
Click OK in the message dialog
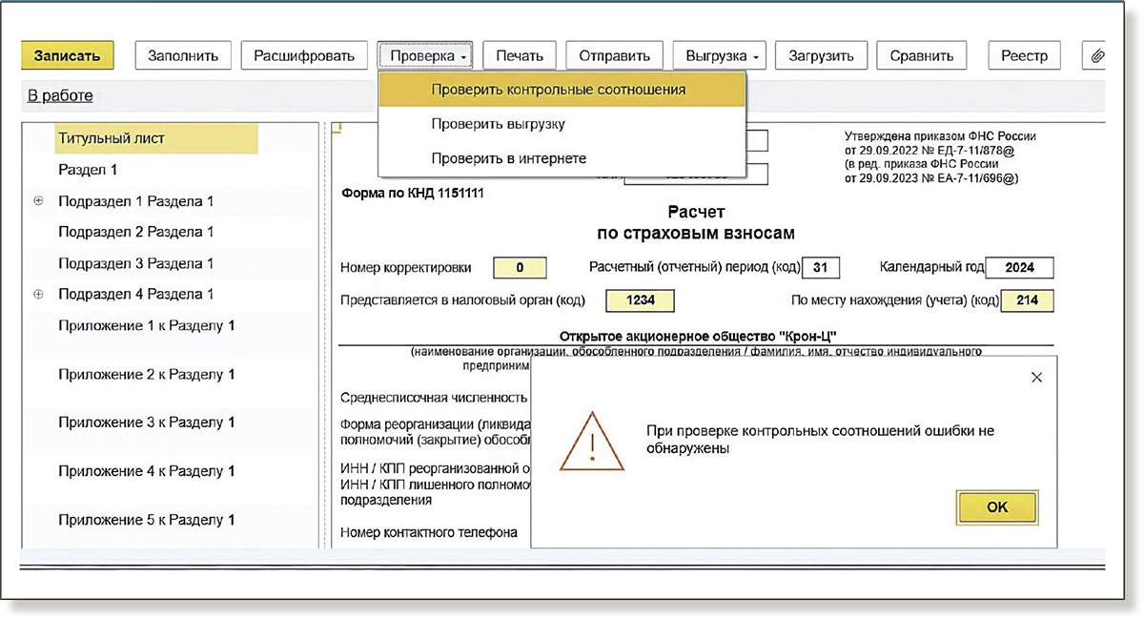click(x=996, y=507)
